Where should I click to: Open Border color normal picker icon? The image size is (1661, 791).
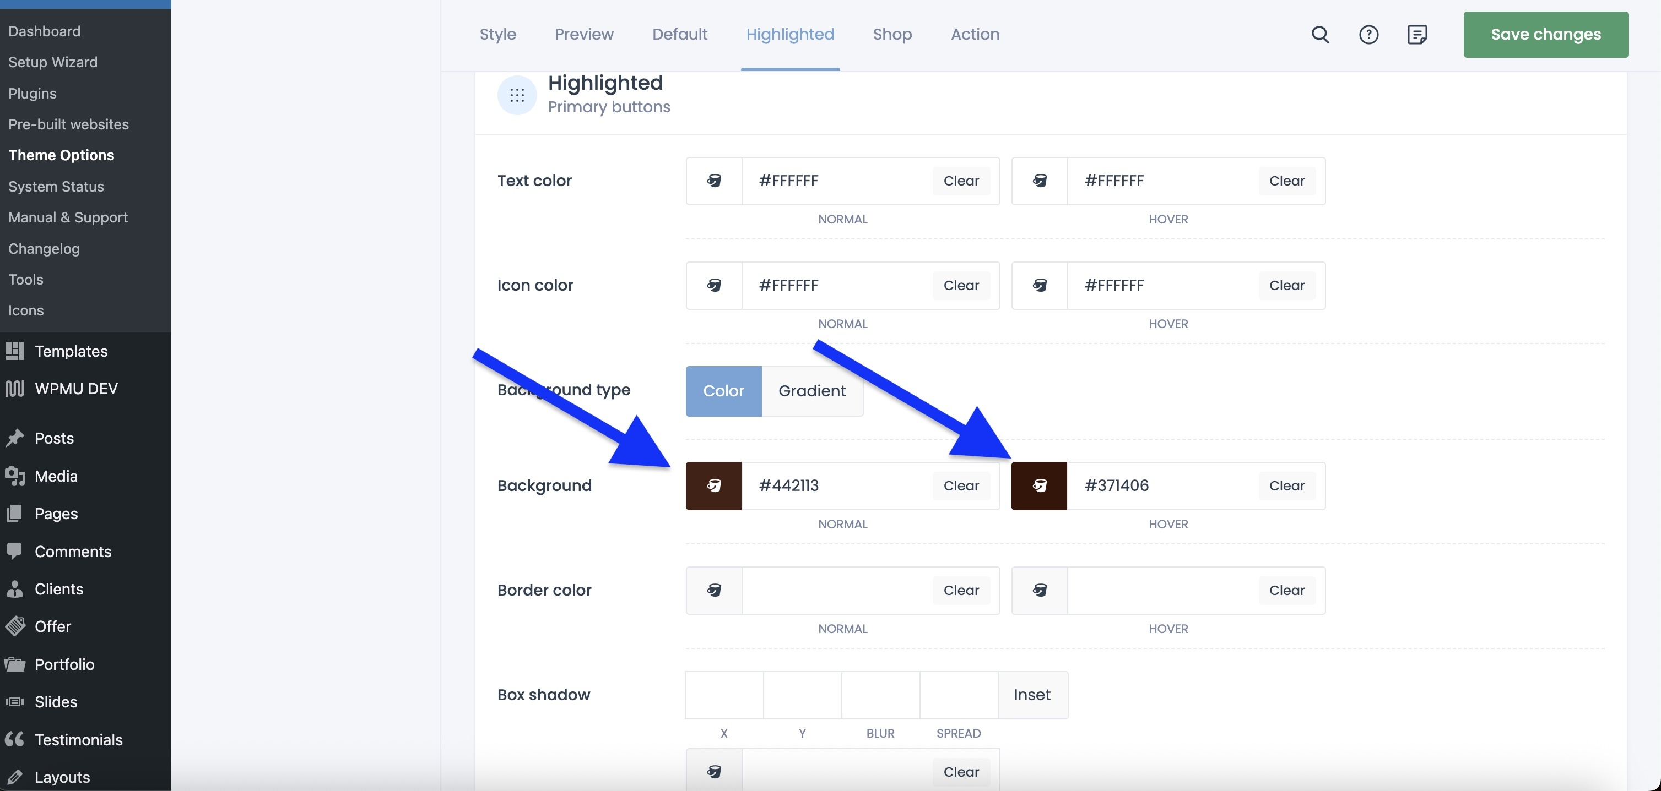coord(714,590)
